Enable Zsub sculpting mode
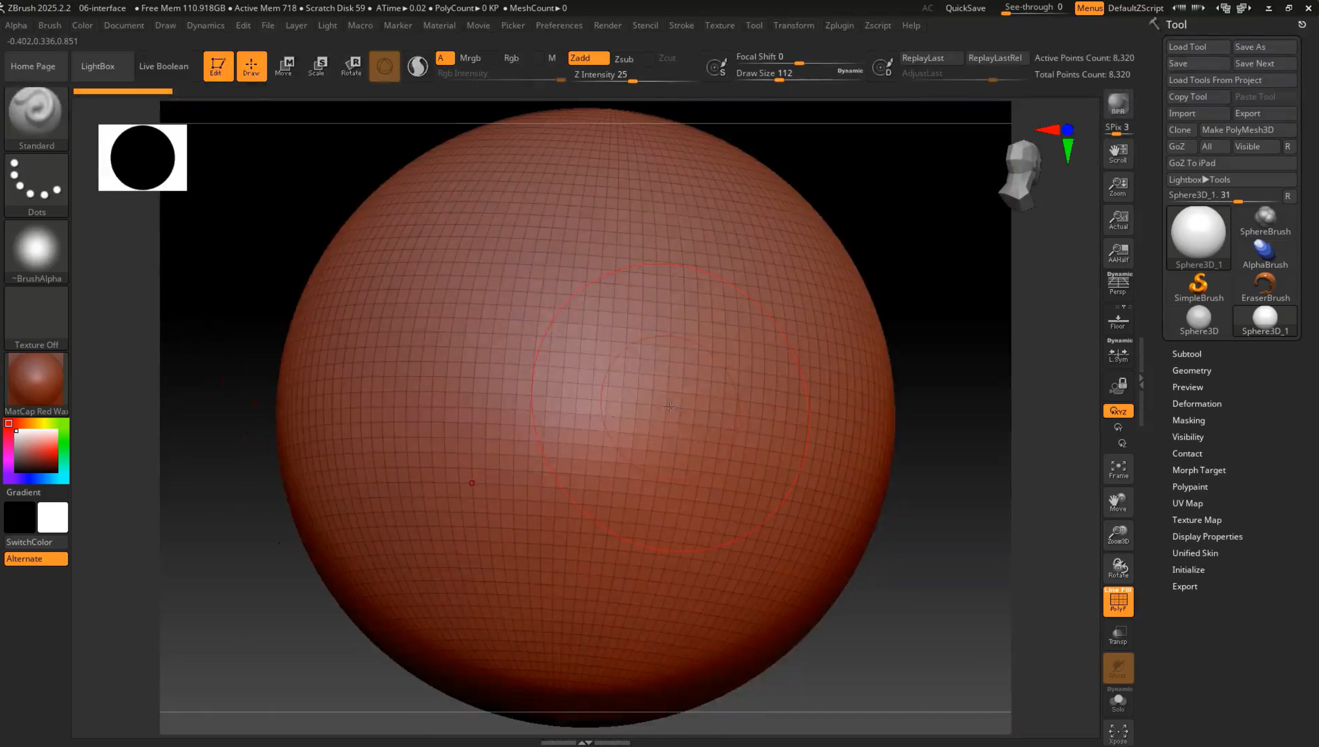 point(624,59)
